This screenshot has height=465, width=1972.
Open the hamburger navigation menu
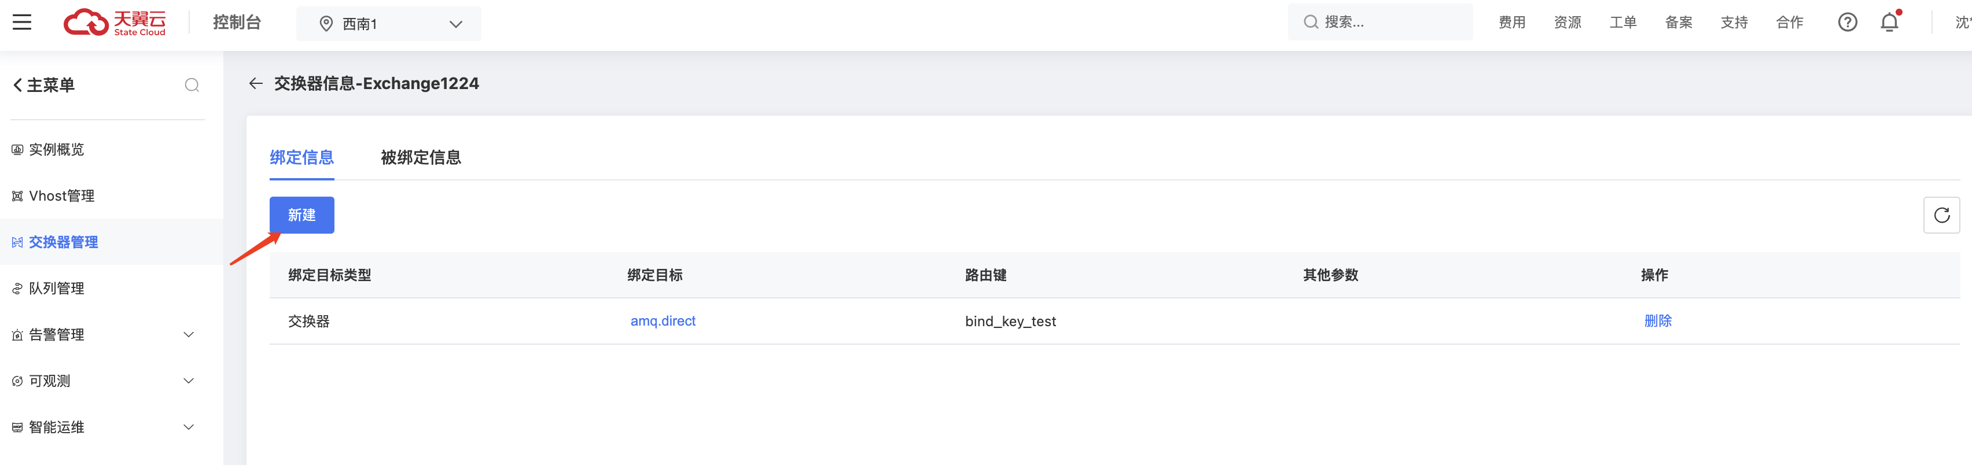pos(21,22)
